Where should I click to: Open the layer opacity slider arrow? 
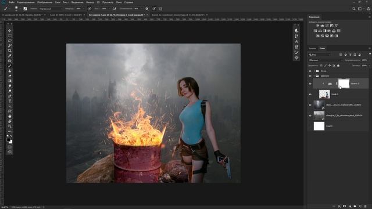(x=369, y=60)
